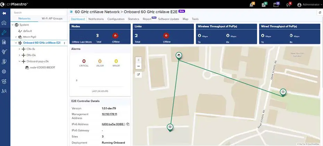Switch to the Wi-Fi AP Groups tab

pos(52,18)
